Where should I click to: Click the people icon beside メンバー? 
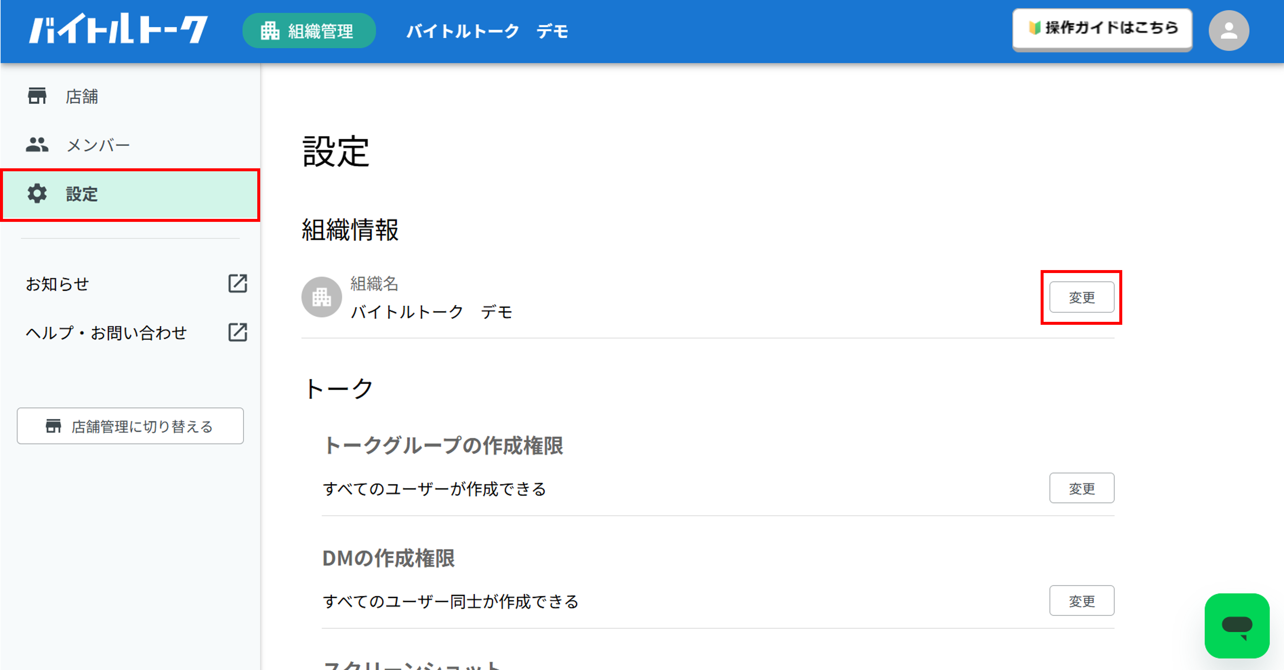37,145
